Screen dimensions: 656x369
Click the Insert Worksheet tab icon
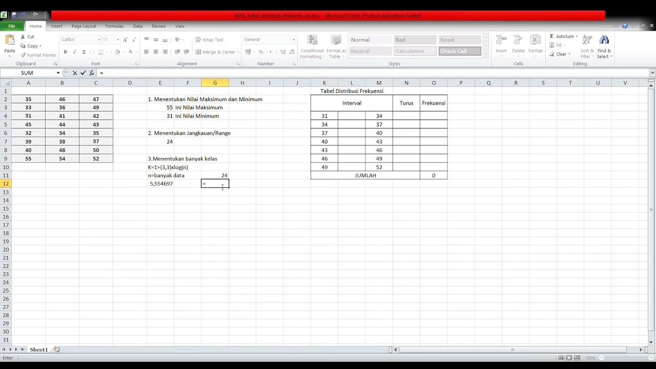57,350
